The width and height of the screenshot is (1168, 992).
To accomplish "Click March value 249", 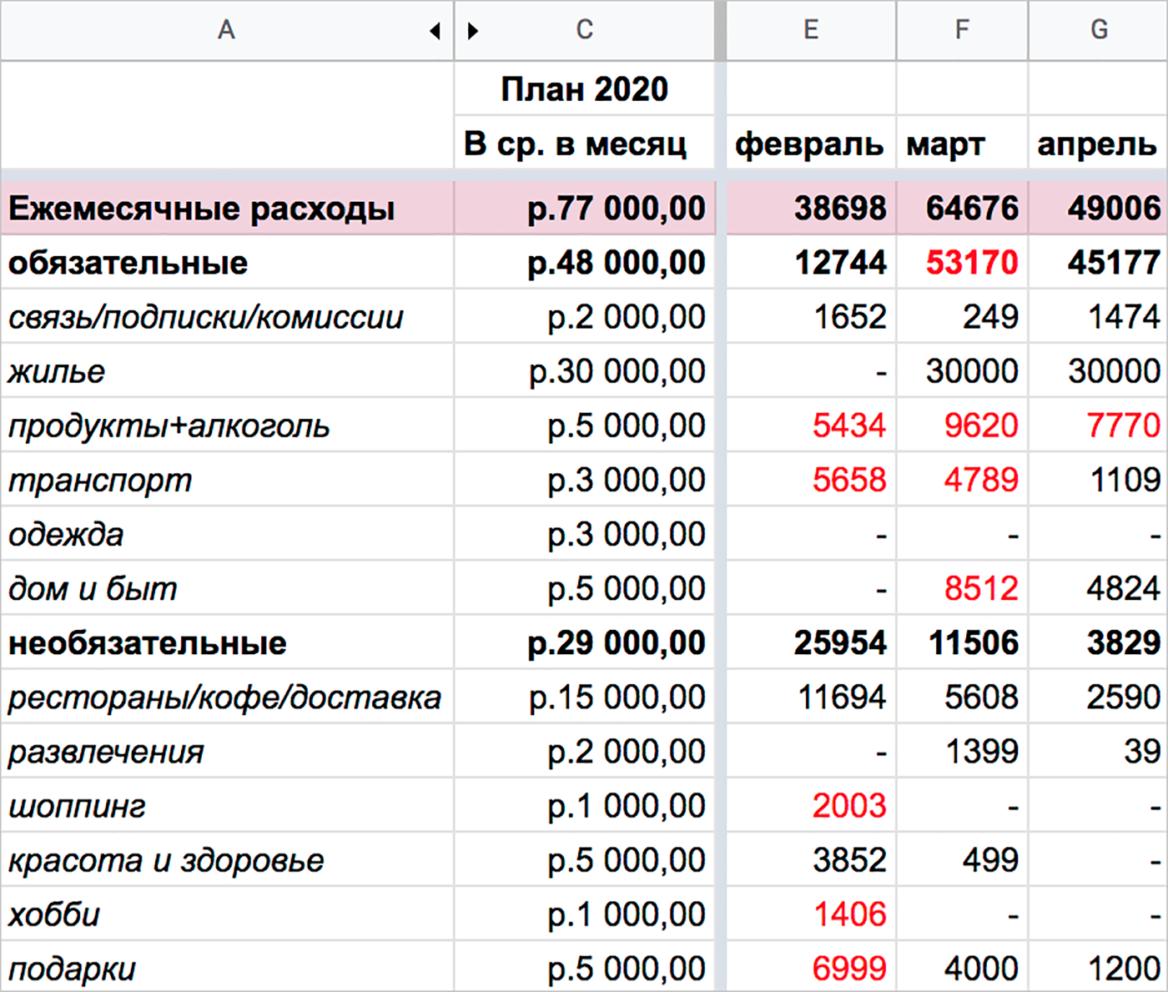I will 990,317.
